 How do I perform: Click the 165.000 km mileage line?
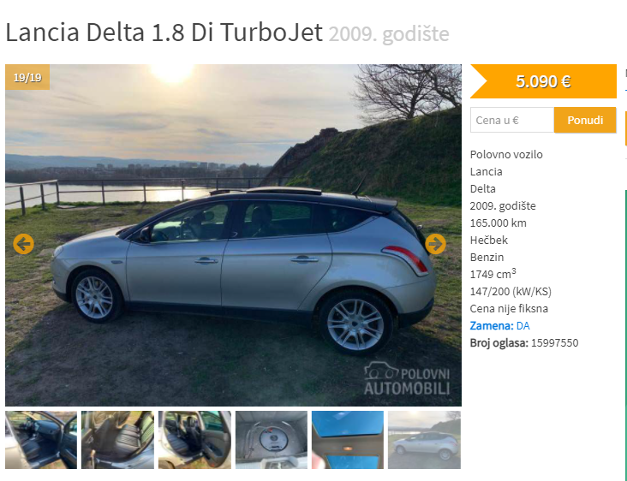point(498,223)
